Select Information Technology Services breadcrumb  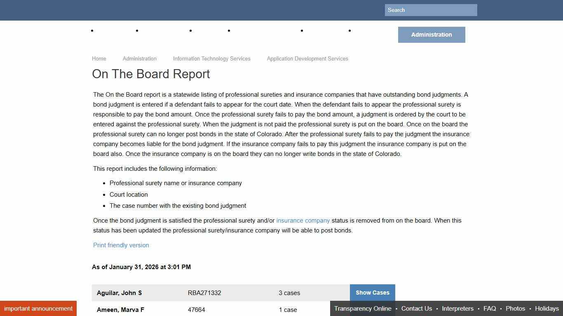pos(211,58)
